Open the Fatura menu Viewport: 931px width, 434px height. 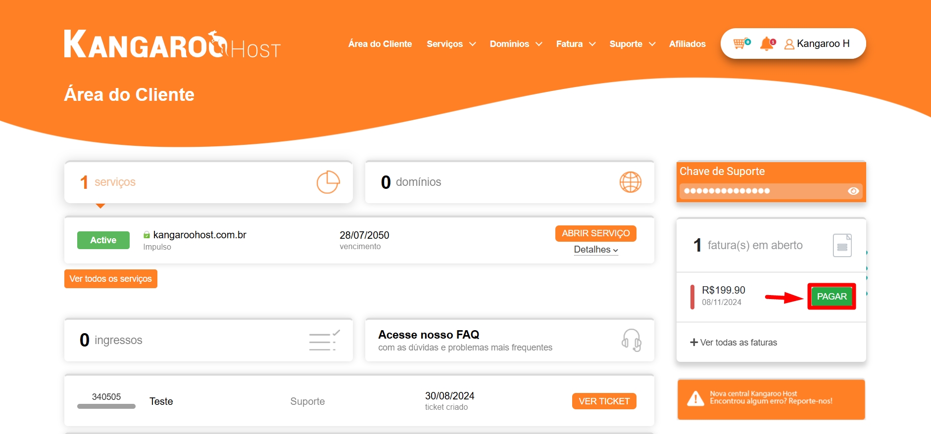(x=575, y=44)
